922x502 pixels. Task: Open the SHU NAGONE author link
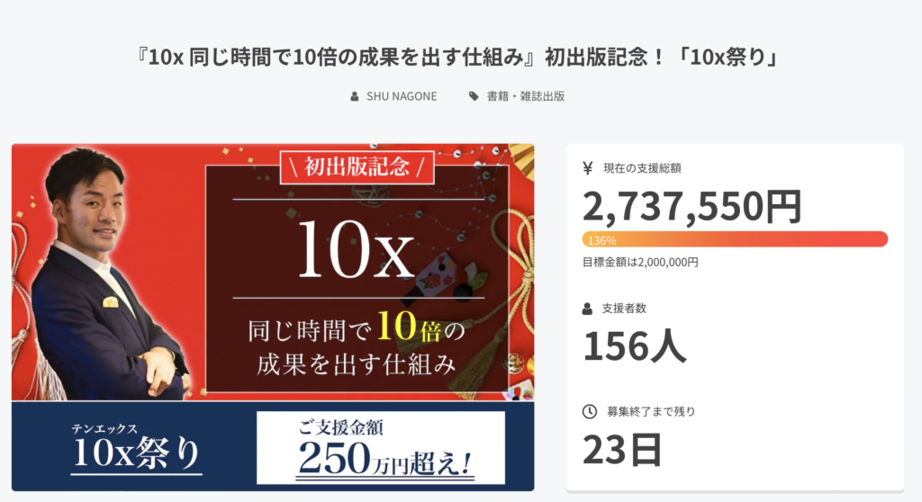[x=402, y=96]
